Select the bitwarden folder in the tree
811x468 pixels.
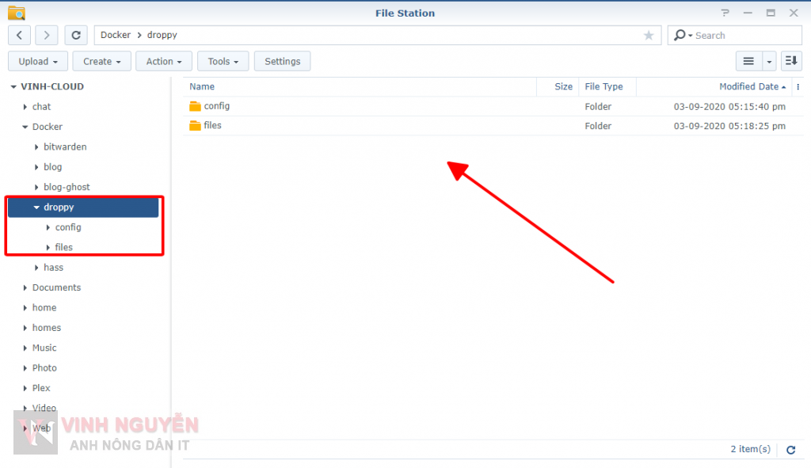coord(65,146)
